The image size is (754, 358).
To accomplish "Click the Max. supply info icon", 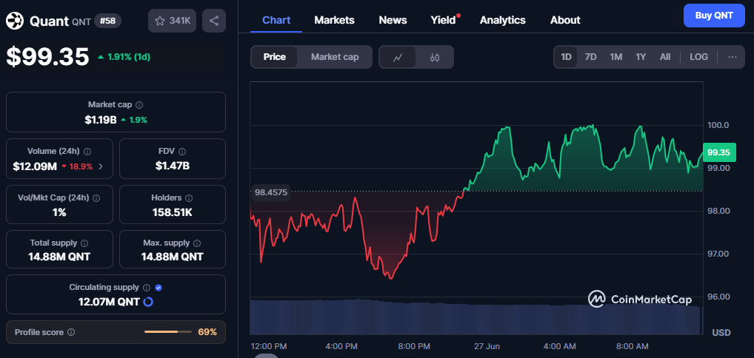I will (197, 243).
